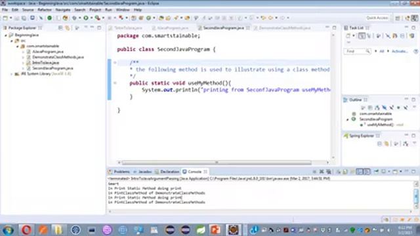Collapse the Javadoc comment fold marker
The image size is (420, 236).
pyautogui.click(x=115, y=62)
